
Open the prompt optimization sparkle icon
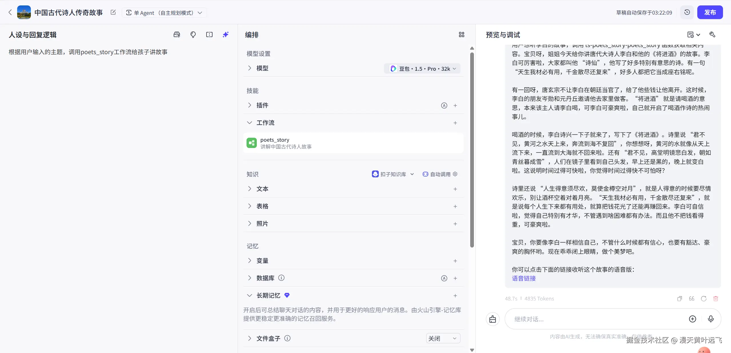coord(225,34)
